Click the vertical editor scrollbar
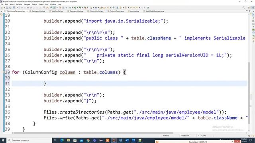 click(x=249, y=93)
